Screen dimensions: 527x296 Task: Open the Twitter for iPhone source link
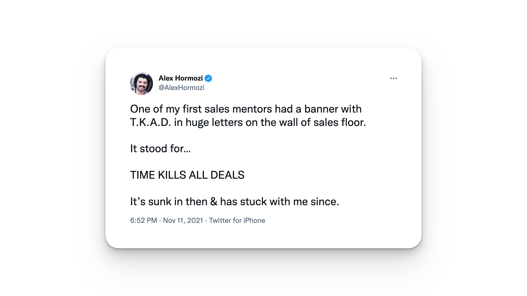(237, 220)
